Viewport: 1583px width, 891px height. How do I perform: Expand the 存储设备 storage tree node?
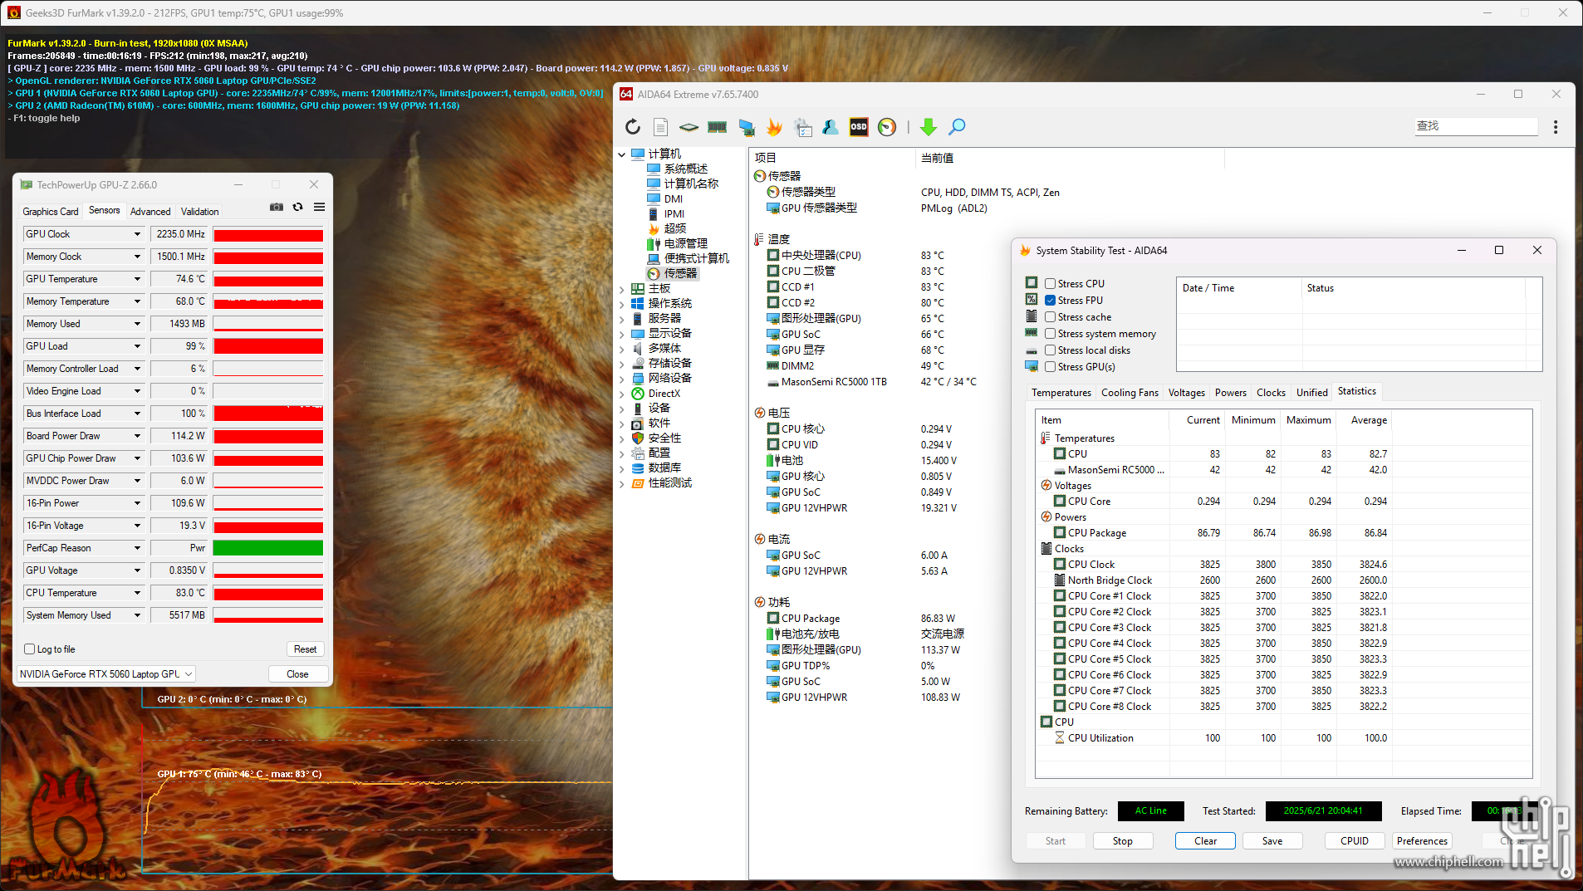point(621,364)
